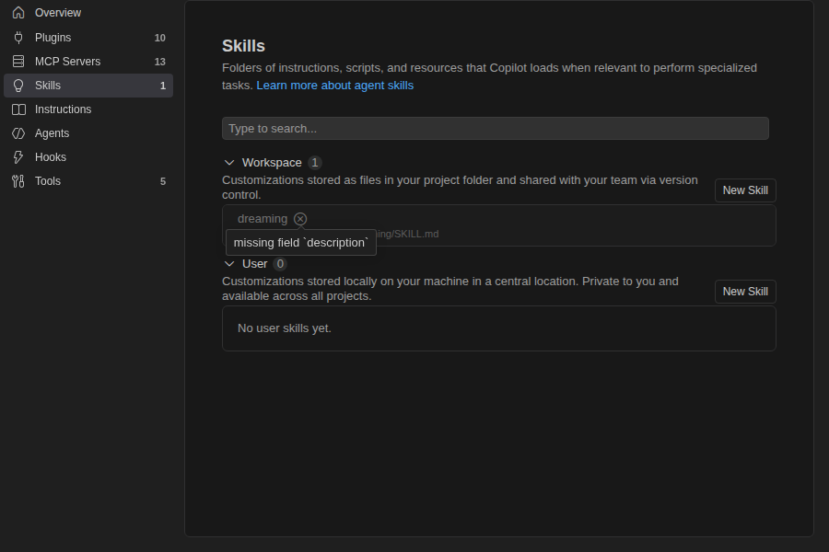Collapse the User section chevron
The image size is (829, 552).
(229, 264)
